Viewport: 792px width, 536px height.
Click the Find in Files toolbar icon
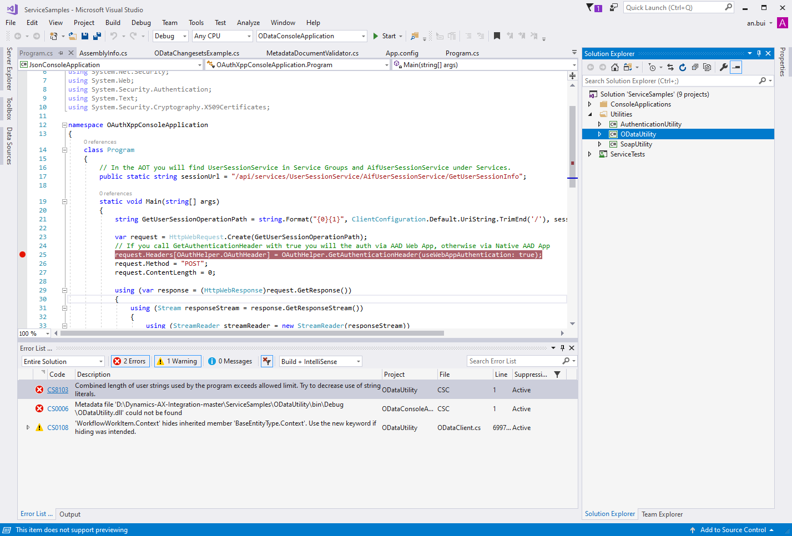[x=414, y=36]
